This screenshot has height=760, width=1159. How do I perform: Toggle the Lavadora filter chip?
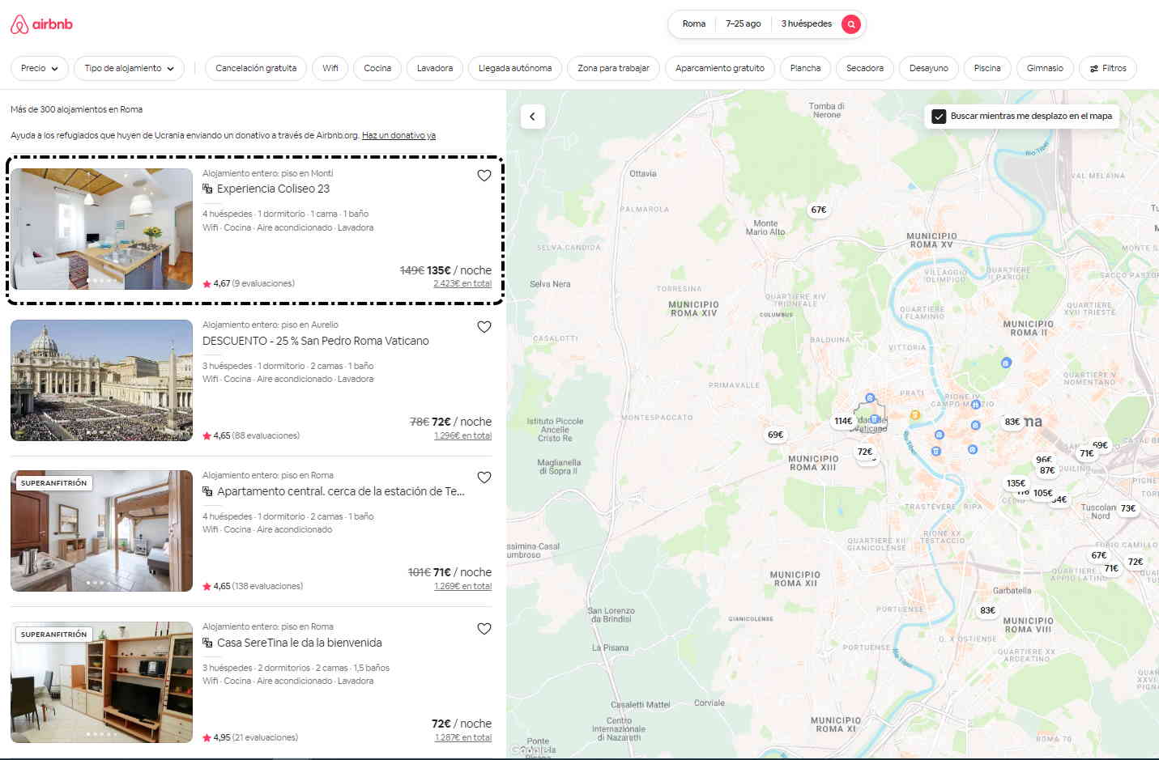tap(435, 68)
